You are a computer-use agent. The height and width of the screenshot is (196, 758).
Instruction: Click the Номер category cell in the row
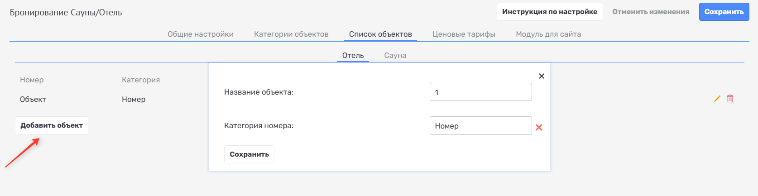pos(134,99)
